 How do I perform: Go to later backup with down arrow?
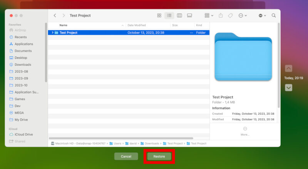[288, 88]
